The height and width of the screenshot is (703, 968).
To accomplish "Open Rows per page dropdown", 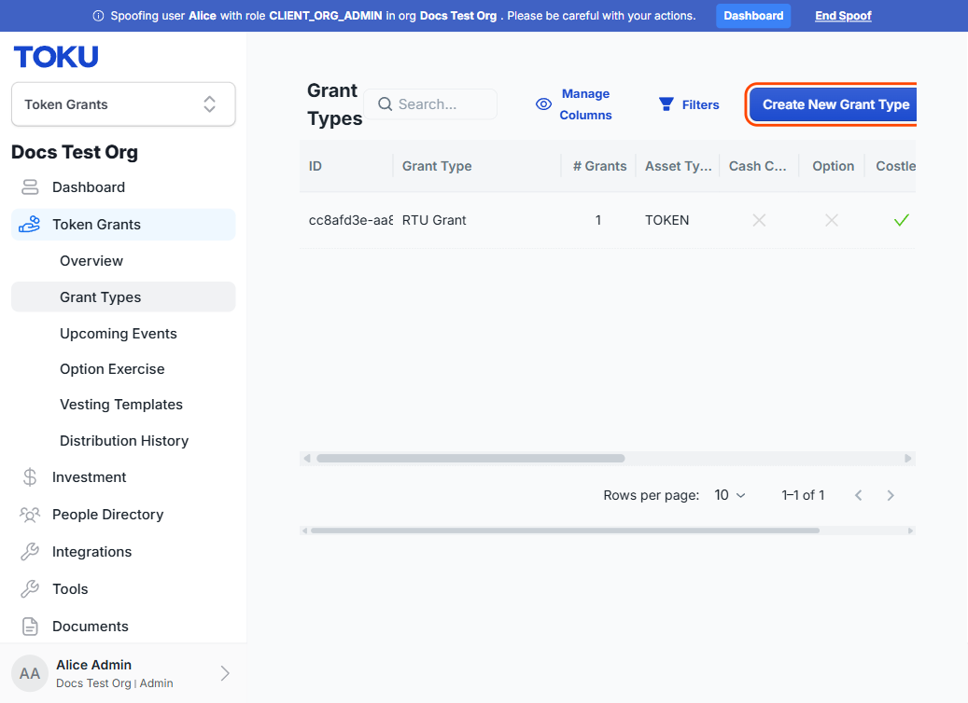I will point(730,495).
